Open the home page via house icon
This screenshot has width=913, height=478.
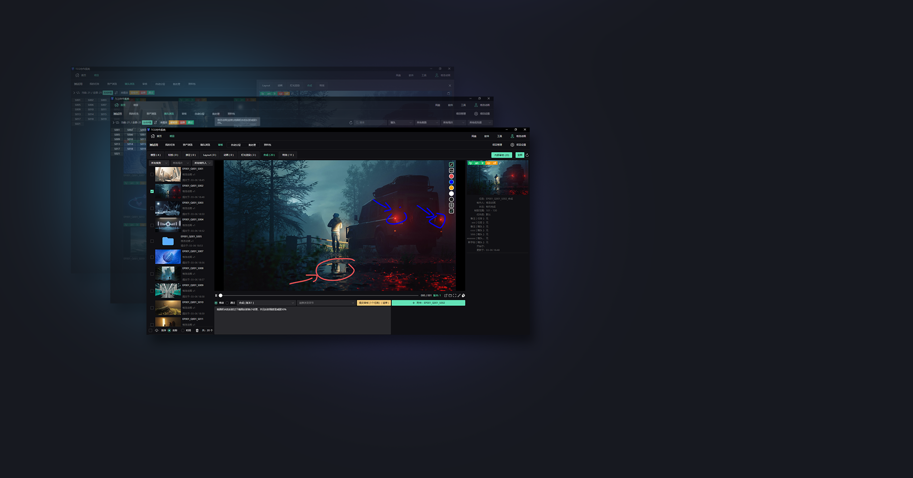tap(153, 136)
